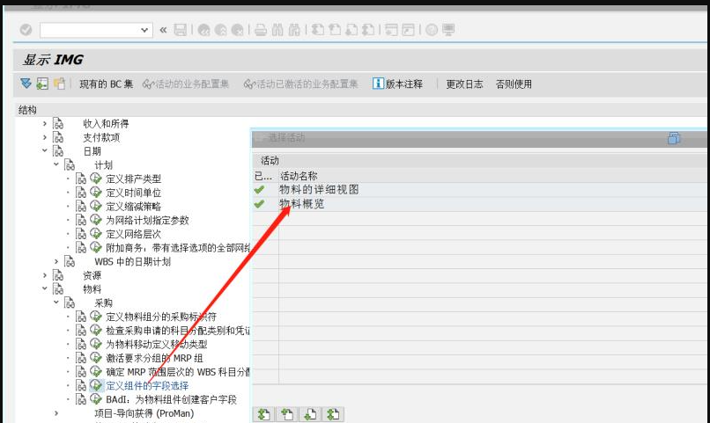710x423 pixels.
Task: Click the 活动名称 column header
Action: pyautogui.click(x=299, y=176)
